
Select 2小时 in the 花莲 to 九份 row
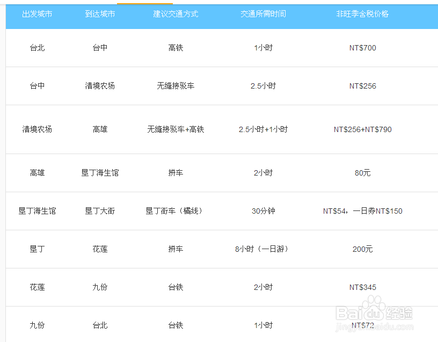coord(263,287)
